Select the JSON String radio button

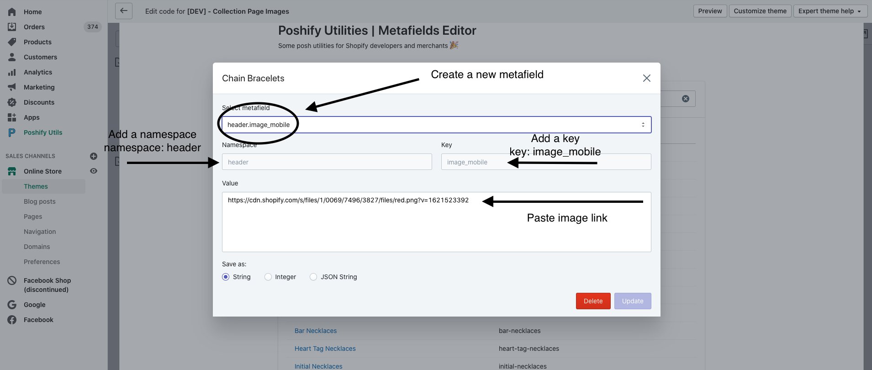[313, 277]
